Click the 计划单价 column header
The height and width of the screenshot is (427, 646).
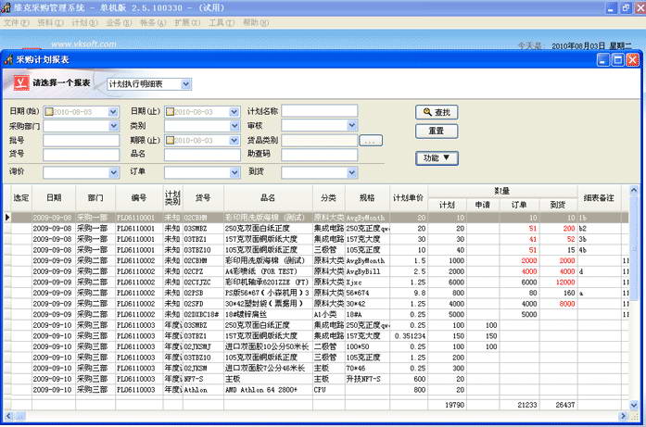click(409, 198)
